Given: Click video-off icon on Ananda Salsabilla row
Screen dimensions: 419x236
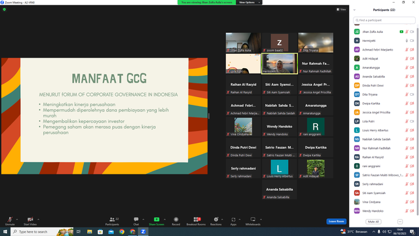Looking at the screenshot, I should coord(412,77).
